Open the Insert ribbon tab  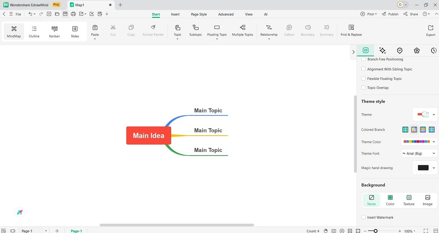click(175, 14)
